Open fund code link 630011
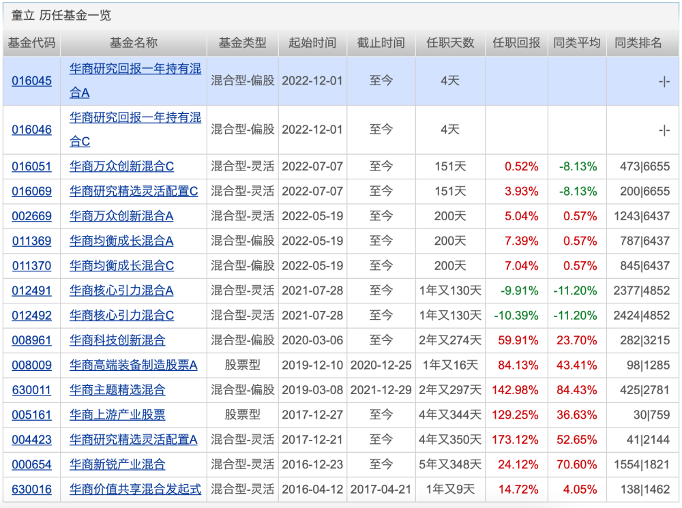The width and height of the screenshot is (682, 508). [x=32, y=390]
